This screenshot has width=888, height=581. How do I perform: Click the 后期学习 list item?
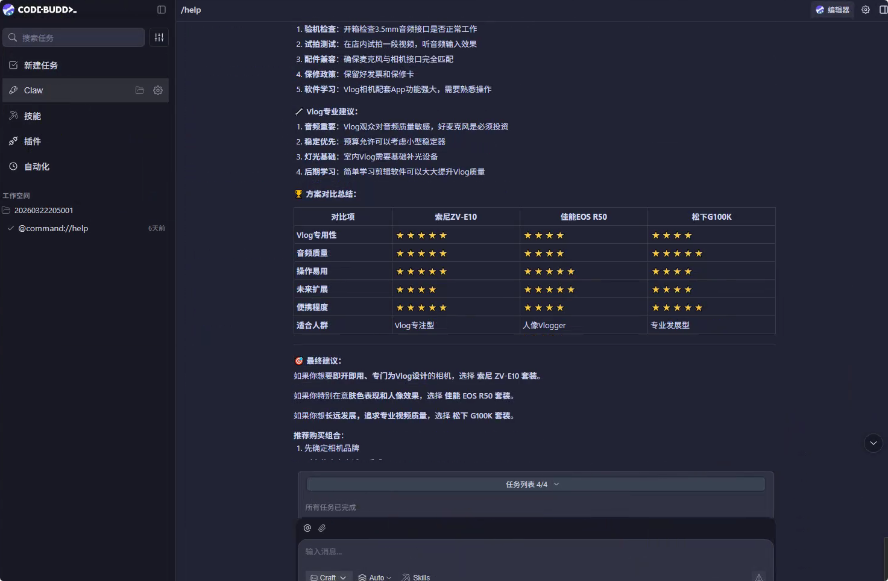tap(395, 172)
